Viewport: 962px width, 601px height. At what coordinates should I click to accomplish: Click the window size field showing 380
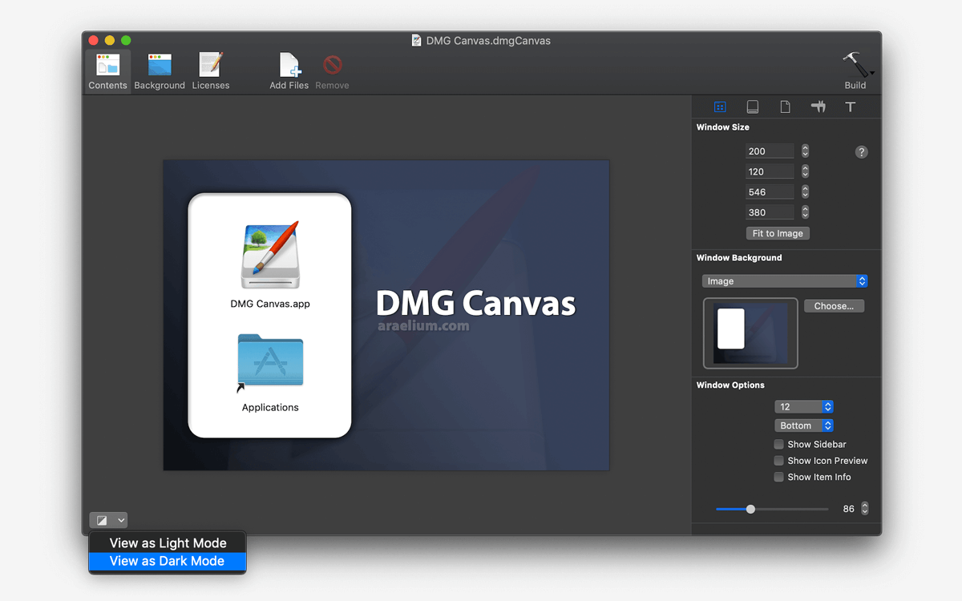click(770, 212)
